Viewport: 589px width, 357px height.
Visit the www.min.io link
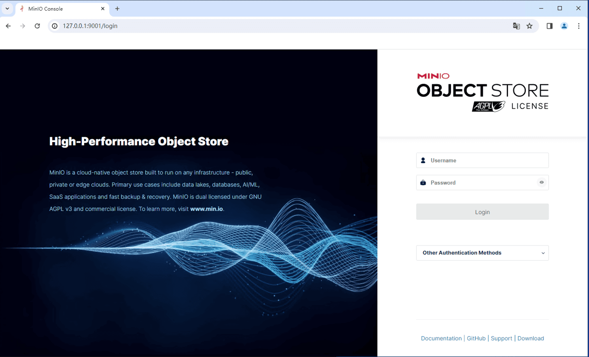[206, 209]
